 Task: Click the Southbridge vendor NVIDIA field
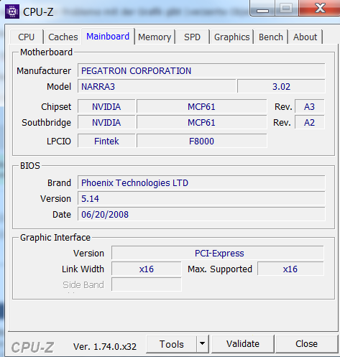(x=106, y=122)
